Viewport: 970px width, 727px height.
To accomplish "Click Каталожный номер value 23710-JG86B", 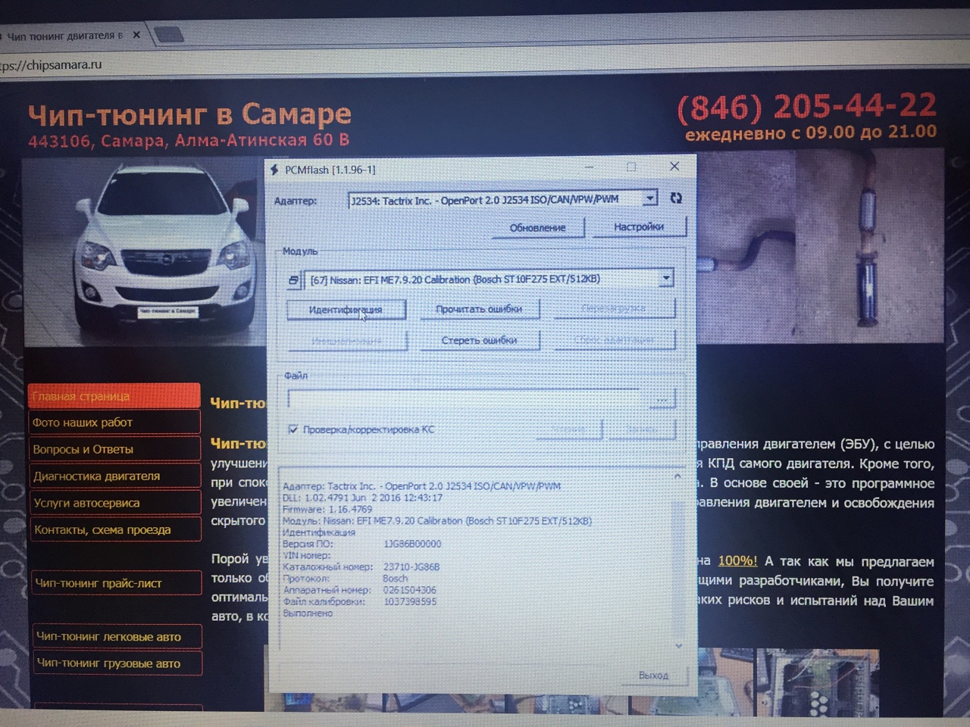I will [x=411, y=567].
